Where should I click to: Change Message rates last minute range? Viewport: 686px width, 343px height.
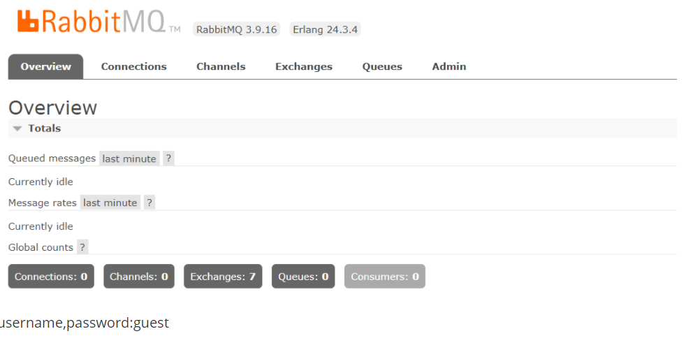click(110, 203)
